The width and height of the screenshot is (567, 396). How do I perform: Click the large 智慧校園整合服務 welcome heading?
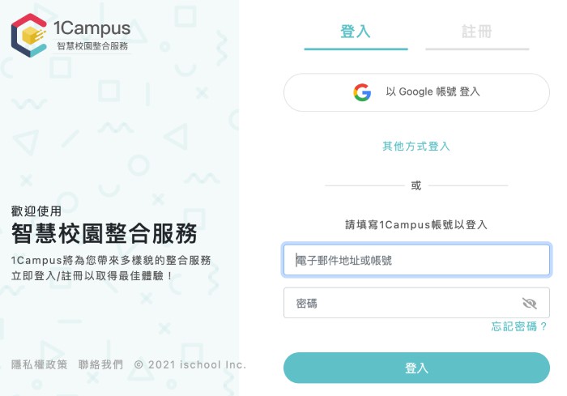tap(104, 234)
